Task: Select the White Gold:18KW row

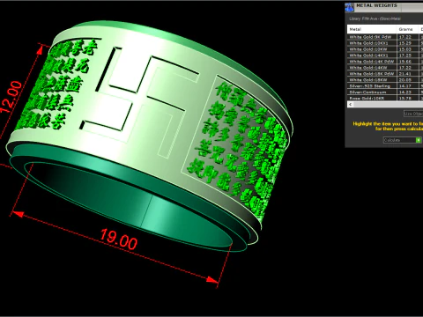Action: (385, 80)
